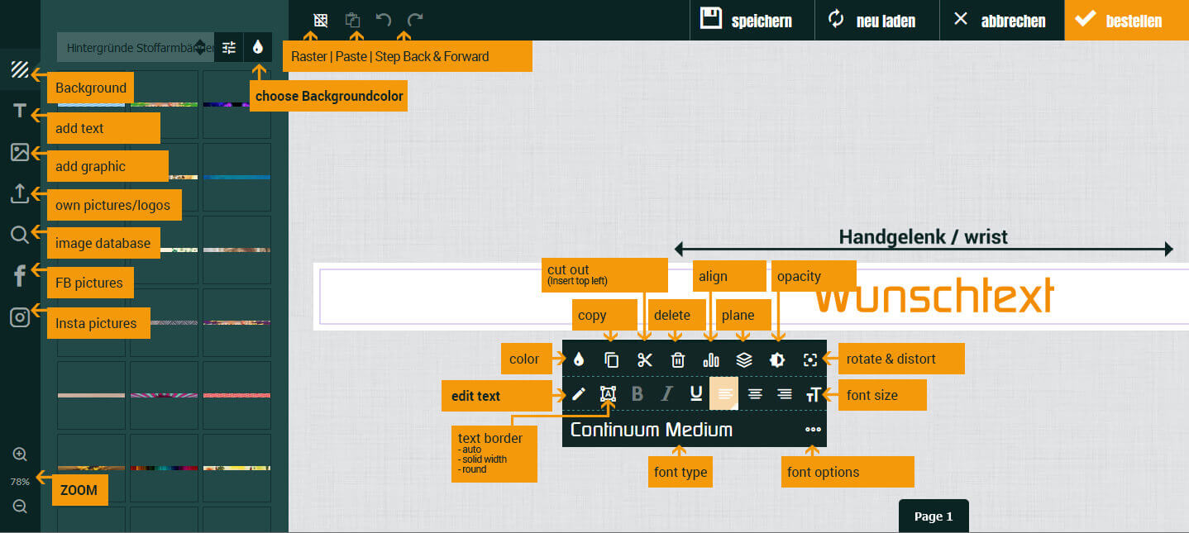The width and height of the screenshot is (1189, 533).
Task: Click the speichern button
Action: pos(752,20)
